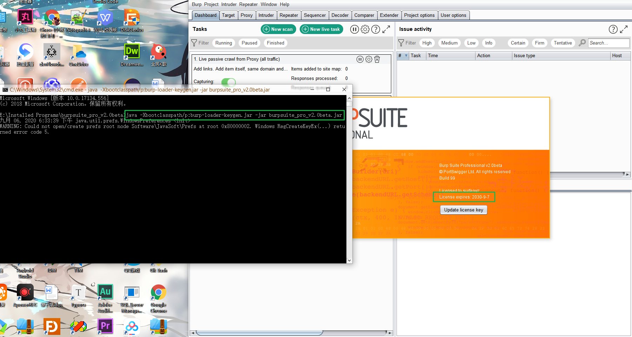This screenshot has width=632, height=337.
Task: Open help for Issue activity panel
Action: point(613,29)
